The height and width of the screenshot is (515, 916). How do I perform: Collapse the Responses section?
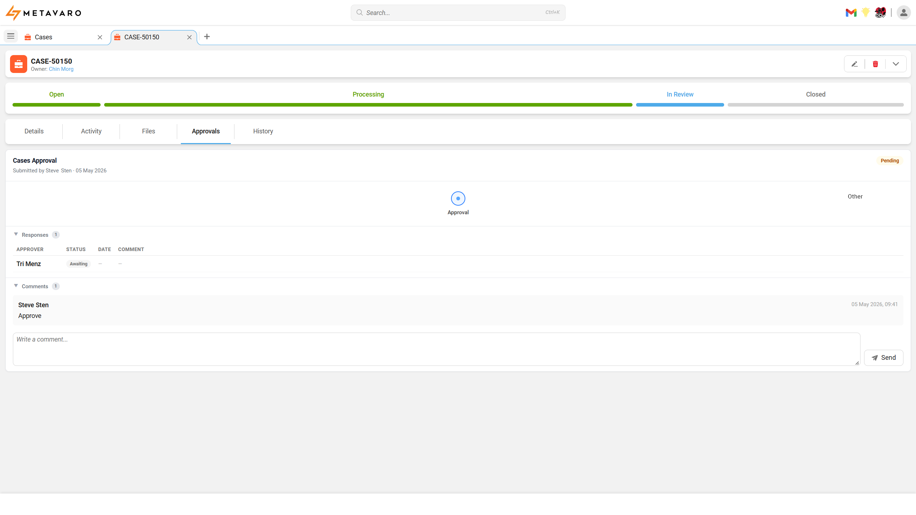point(16,234)
